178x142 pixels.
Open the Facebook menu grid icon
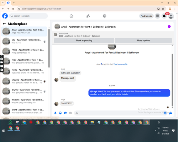157,16
